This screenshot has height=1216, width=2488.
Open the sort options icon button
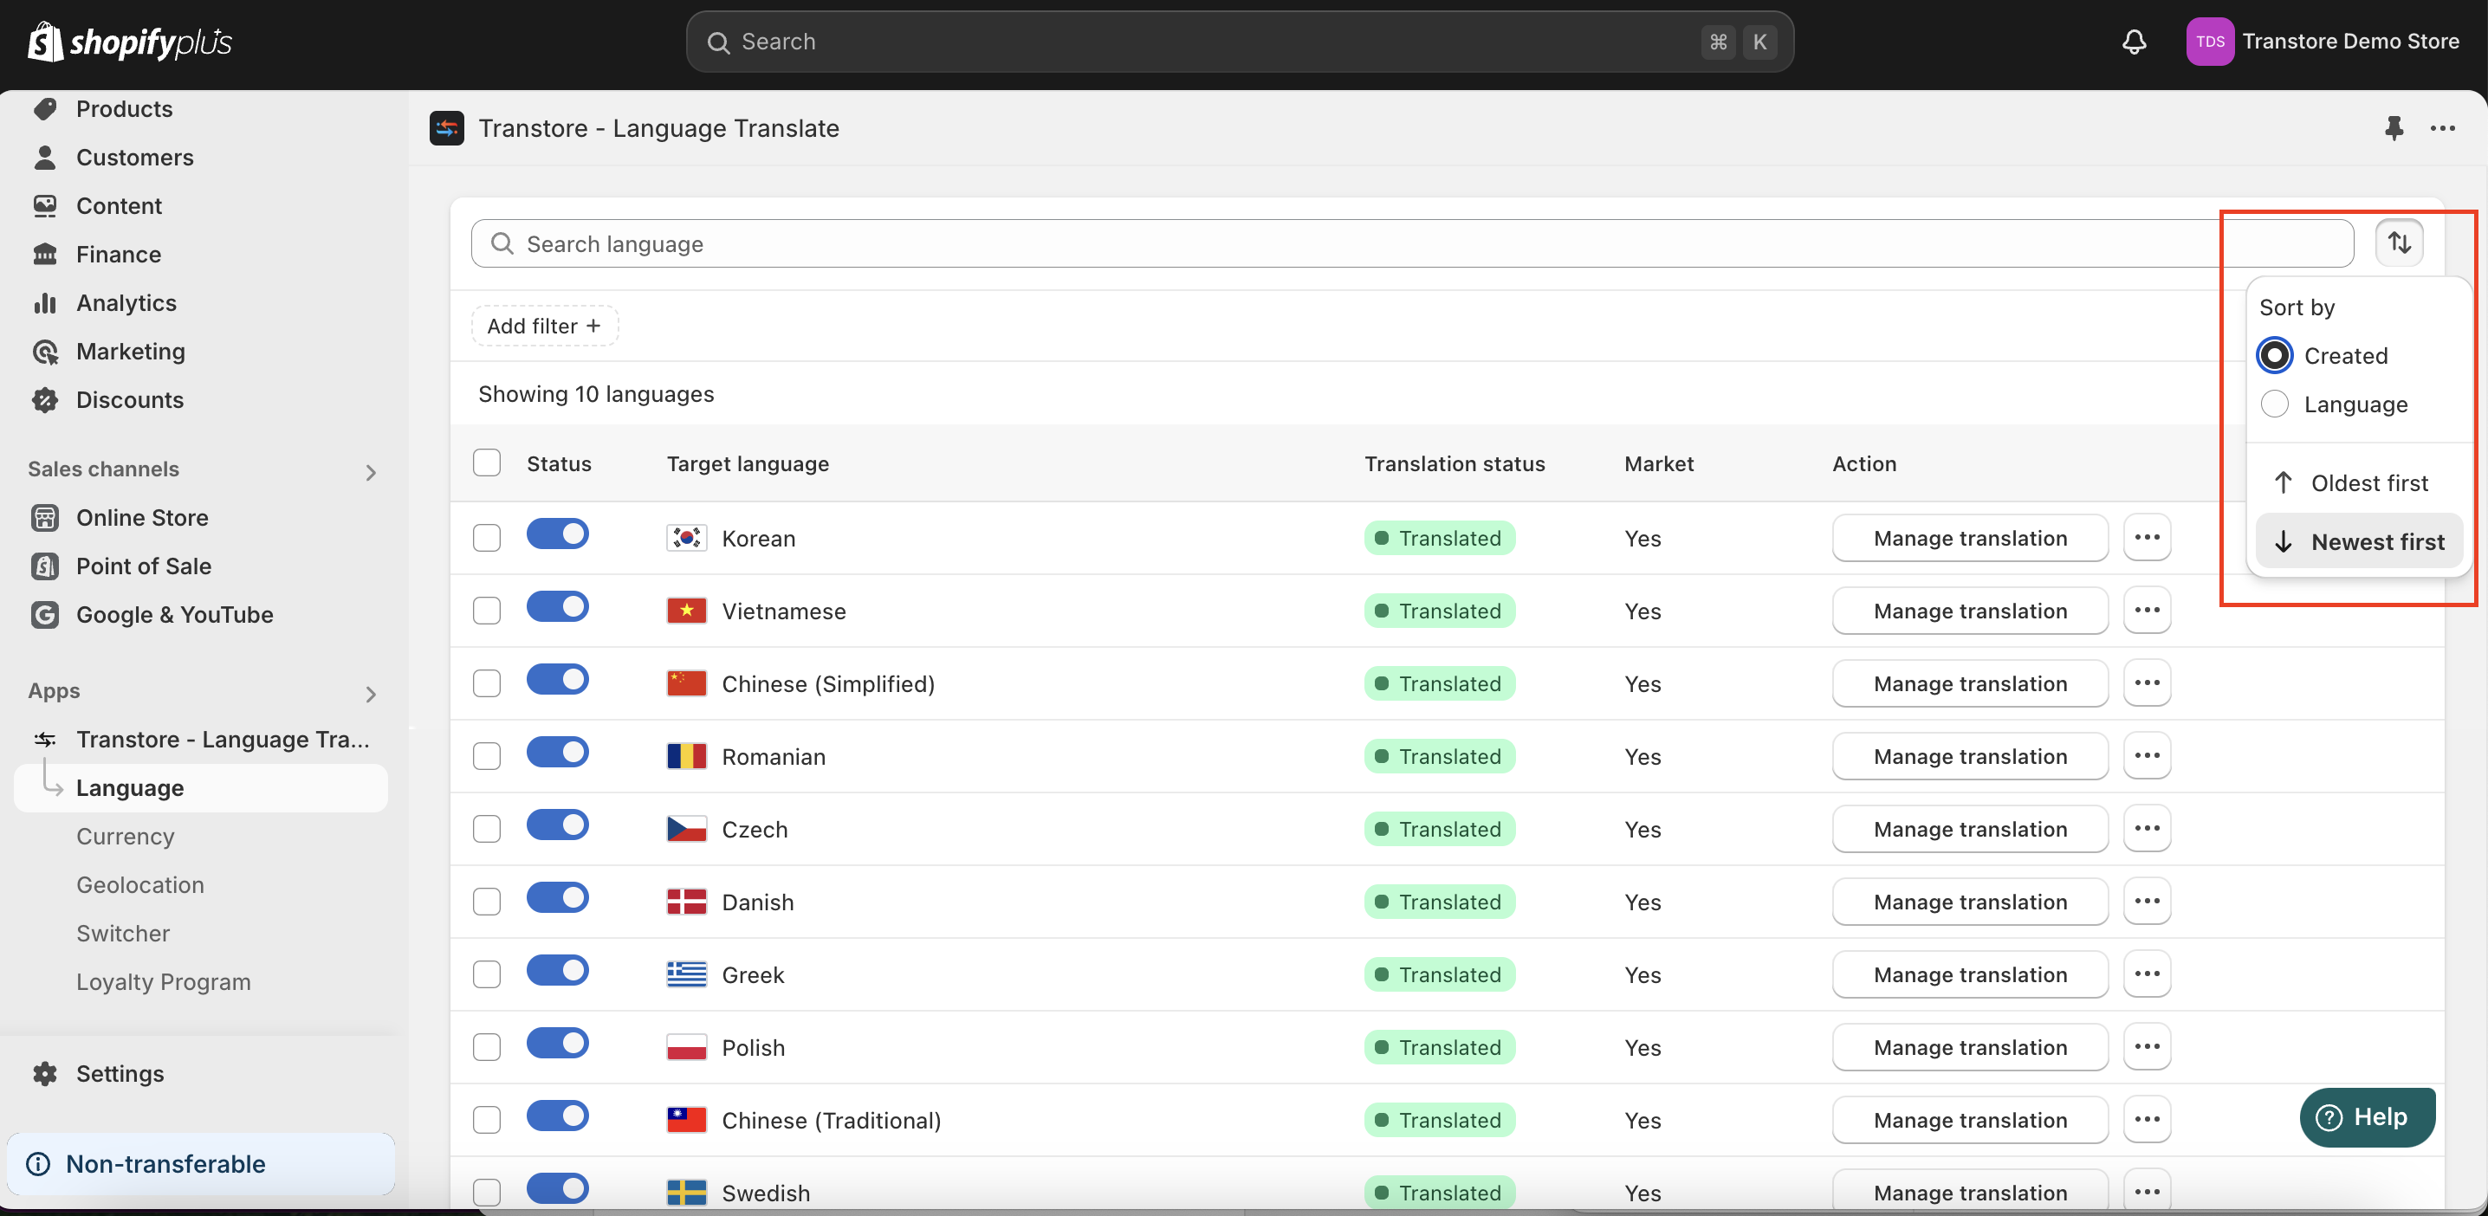pyautogui.click(x=2399, y=243)
